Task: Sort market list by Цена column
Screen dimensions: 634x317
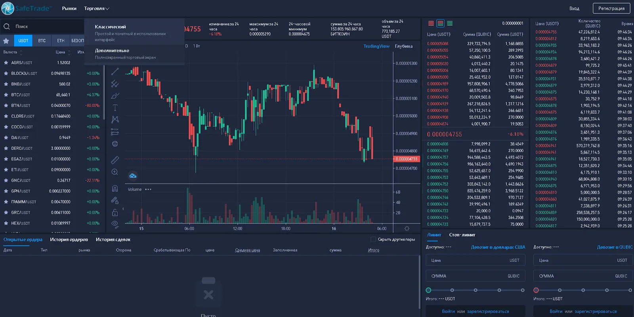Action: 63,52
